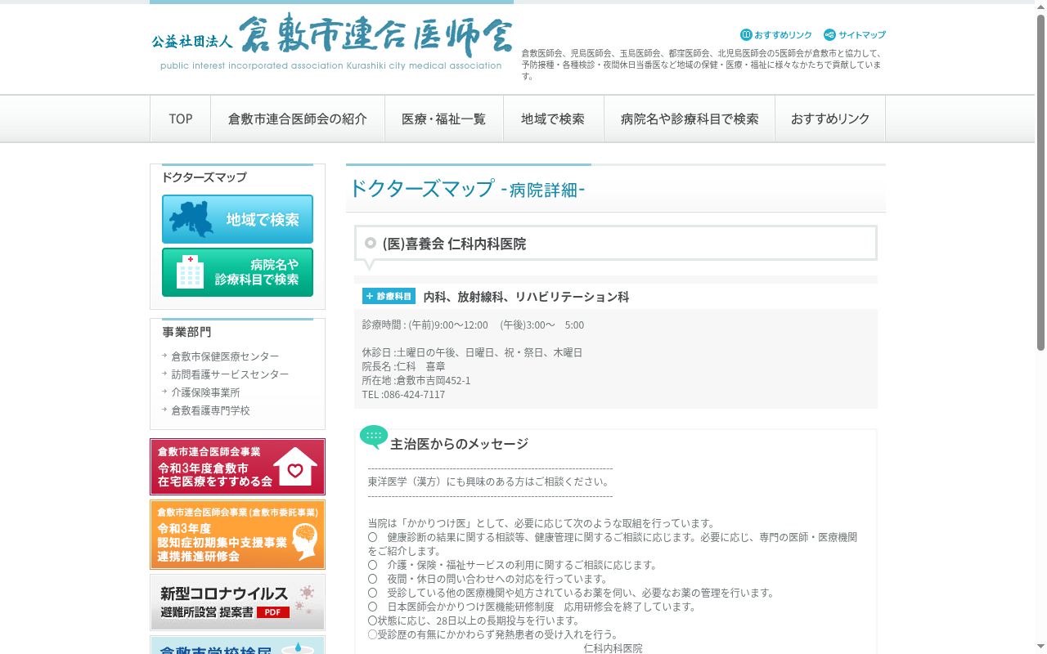Open 在宅医療をすすめる会 banner
Screen dimensions: 1047x654
pos(237,467)
